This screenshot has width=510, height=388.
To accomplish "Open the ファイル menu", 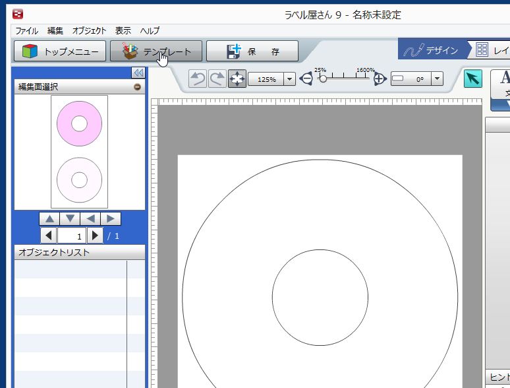I will 26,31.
